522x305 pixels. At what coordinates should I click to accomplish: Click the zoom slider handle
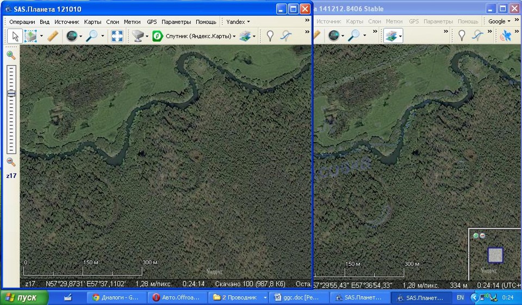click(11, 94)
